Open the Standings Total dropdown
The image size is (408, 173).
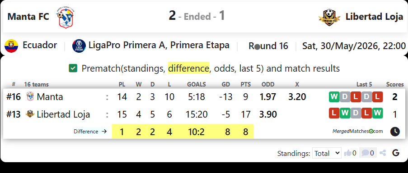(327, 153)
